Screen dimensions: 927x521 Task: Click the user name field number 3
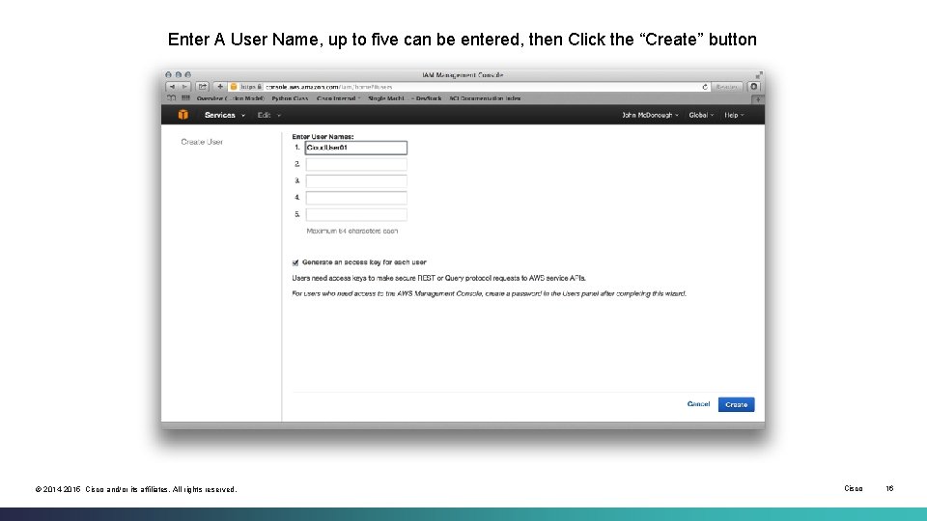click(356, 180)
